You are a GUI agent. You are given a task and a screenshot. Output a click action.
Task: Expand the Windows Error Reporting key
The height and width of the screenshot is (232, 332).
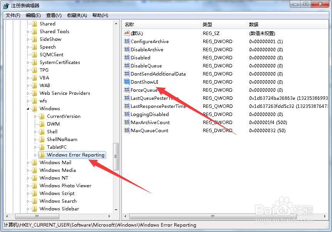[x=35, y=155]
